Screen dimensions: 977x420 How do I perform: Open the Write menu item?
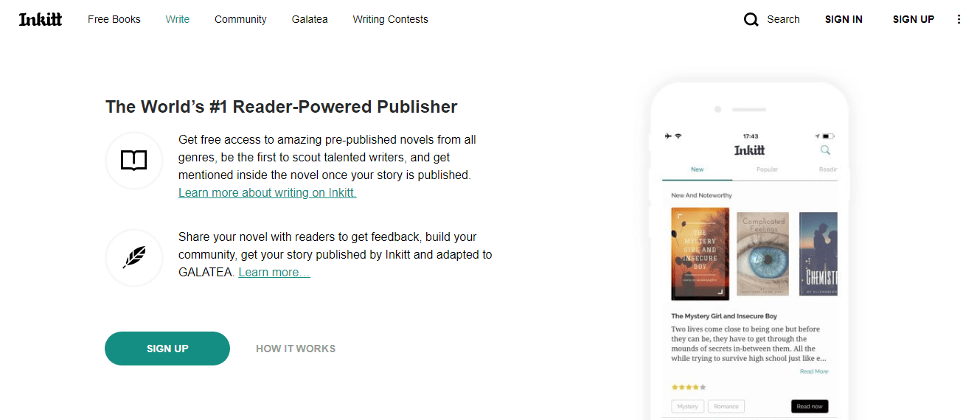pyautogui.click(x=178, y=20)
